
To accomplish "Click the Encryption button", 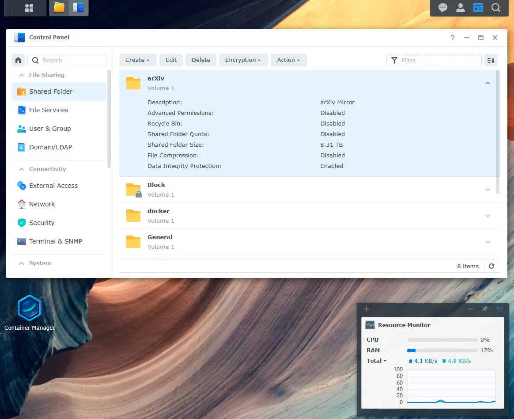I will (243, 60).
